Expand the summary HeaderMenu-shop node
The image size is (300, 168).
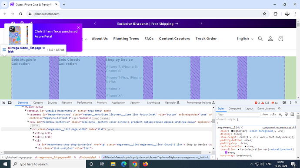pos(28,115)
